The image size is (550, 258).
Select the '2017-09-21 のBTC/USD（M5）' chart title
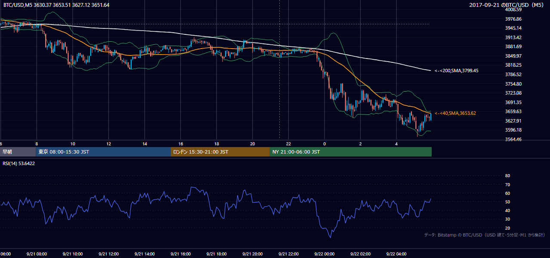pyautogui.click(x=507, y=5)
